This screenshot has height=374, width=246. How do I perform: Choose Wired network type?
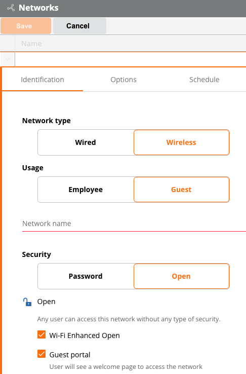(86, 142)
